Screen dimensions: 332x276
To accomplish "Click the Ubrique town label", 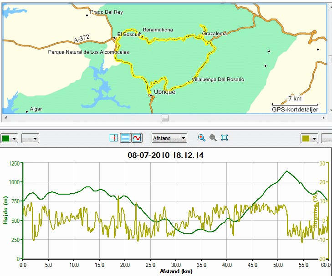I will click(164, 92).
